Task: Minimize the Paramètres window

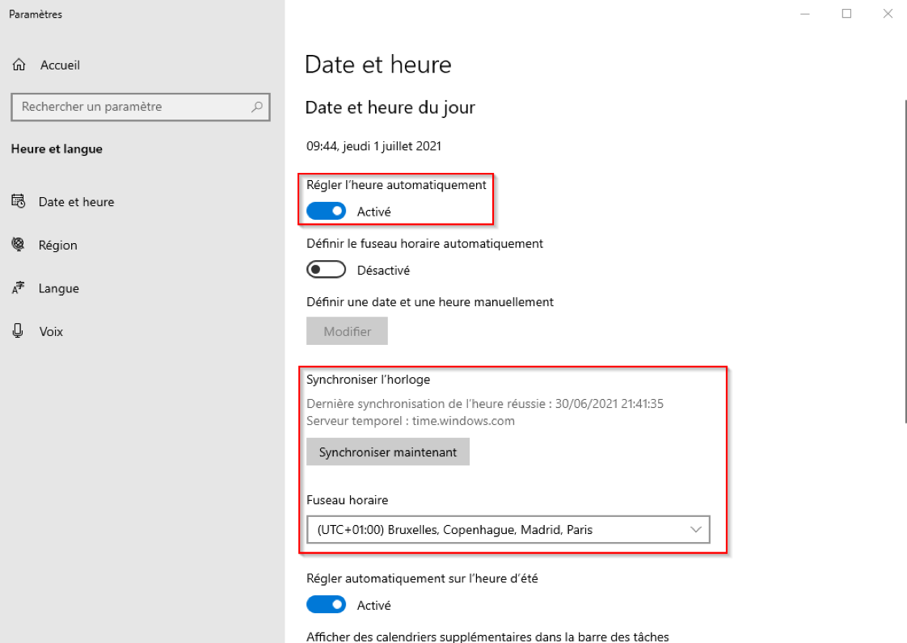Action: (x=807, y=14)
